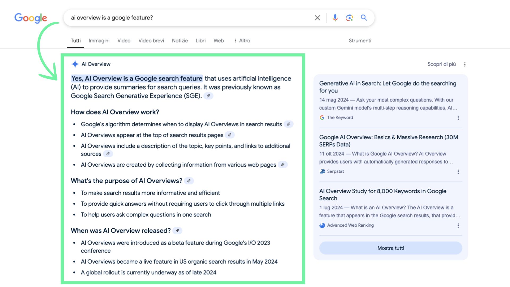Switch to the Notizie tab
This screenshot has width=510, height=287.
coord(180,41)
